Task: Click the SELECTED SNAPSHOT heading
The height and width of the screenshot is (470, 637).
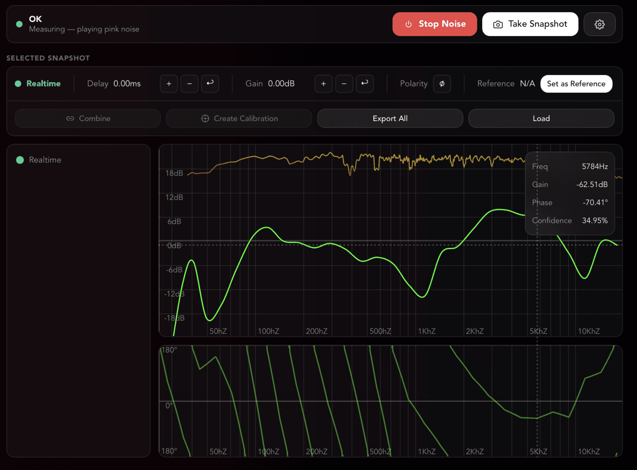Action: tap(48, 58)
